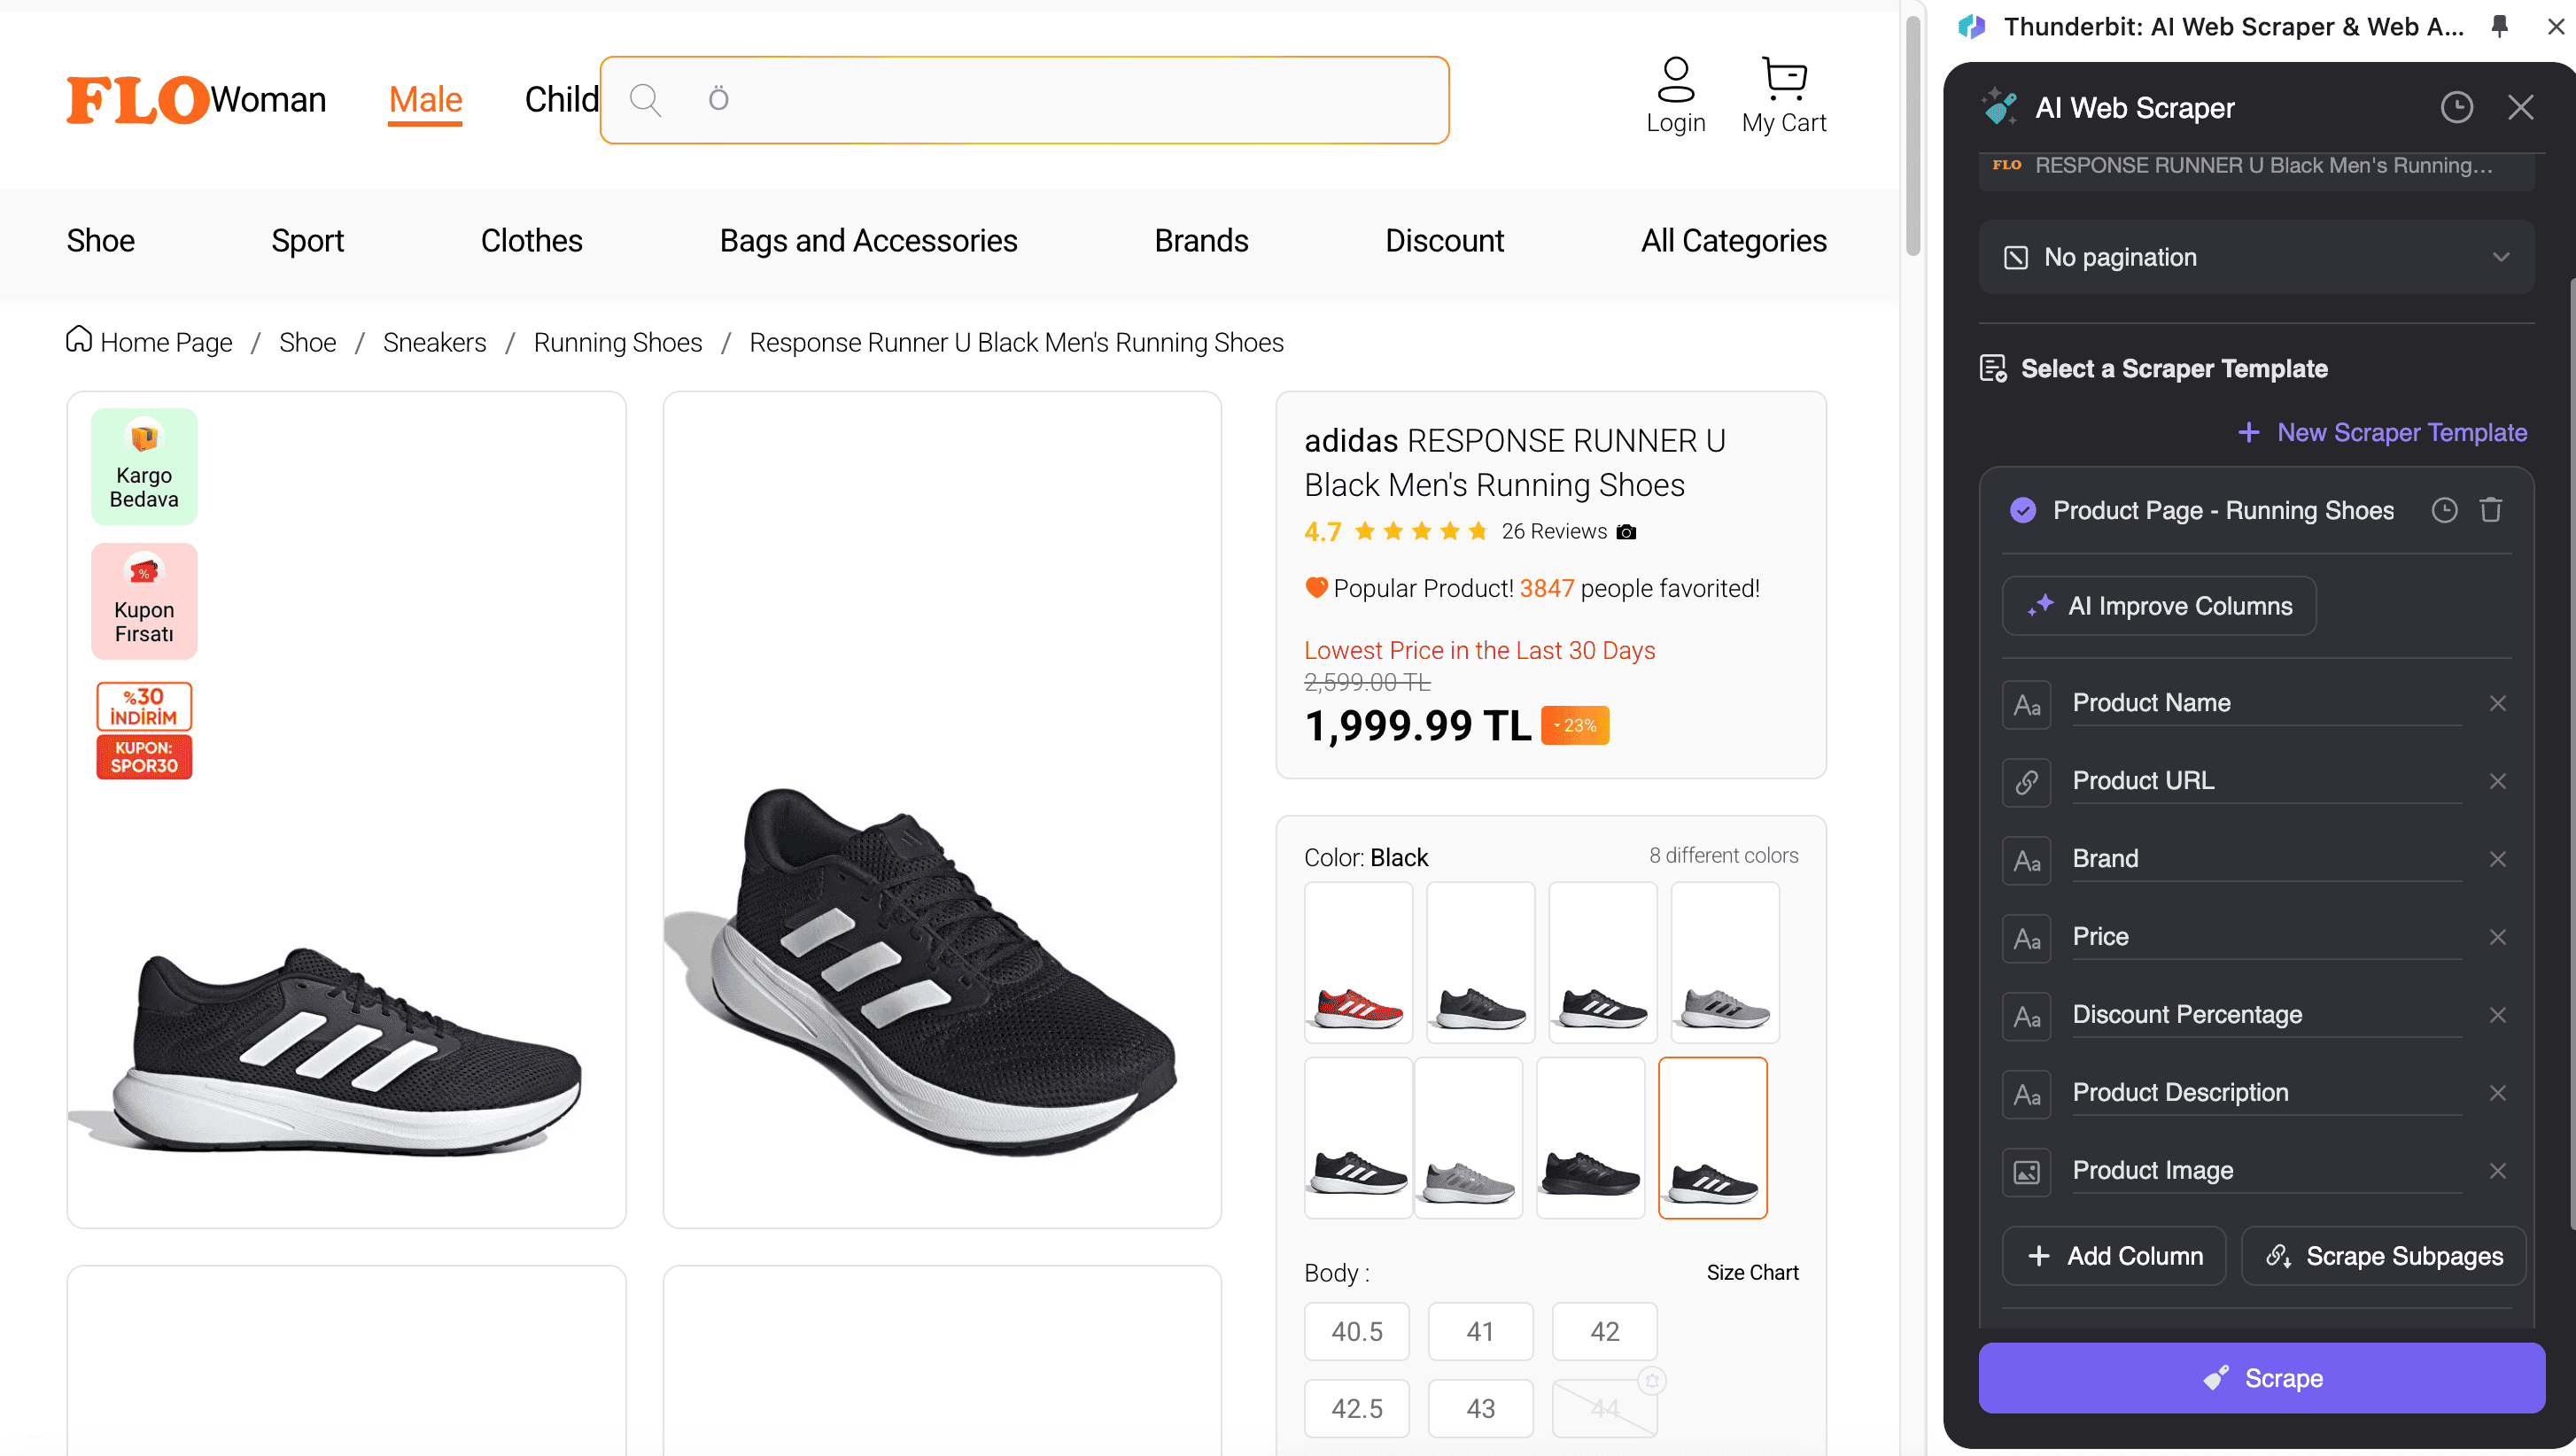Click the search magnifier icon

(645, 100)
